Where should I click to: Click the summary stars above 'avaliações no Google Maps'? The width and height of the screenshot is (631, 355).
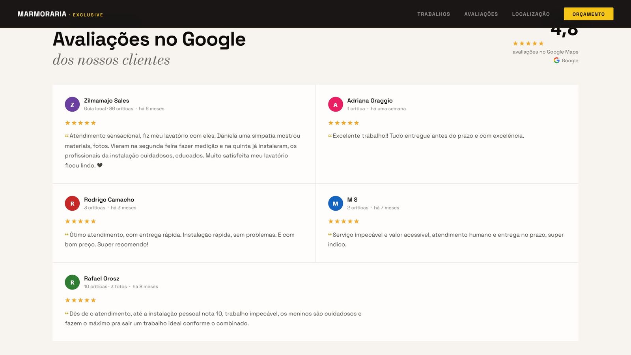pyautogui.click(x=528, y=43)
